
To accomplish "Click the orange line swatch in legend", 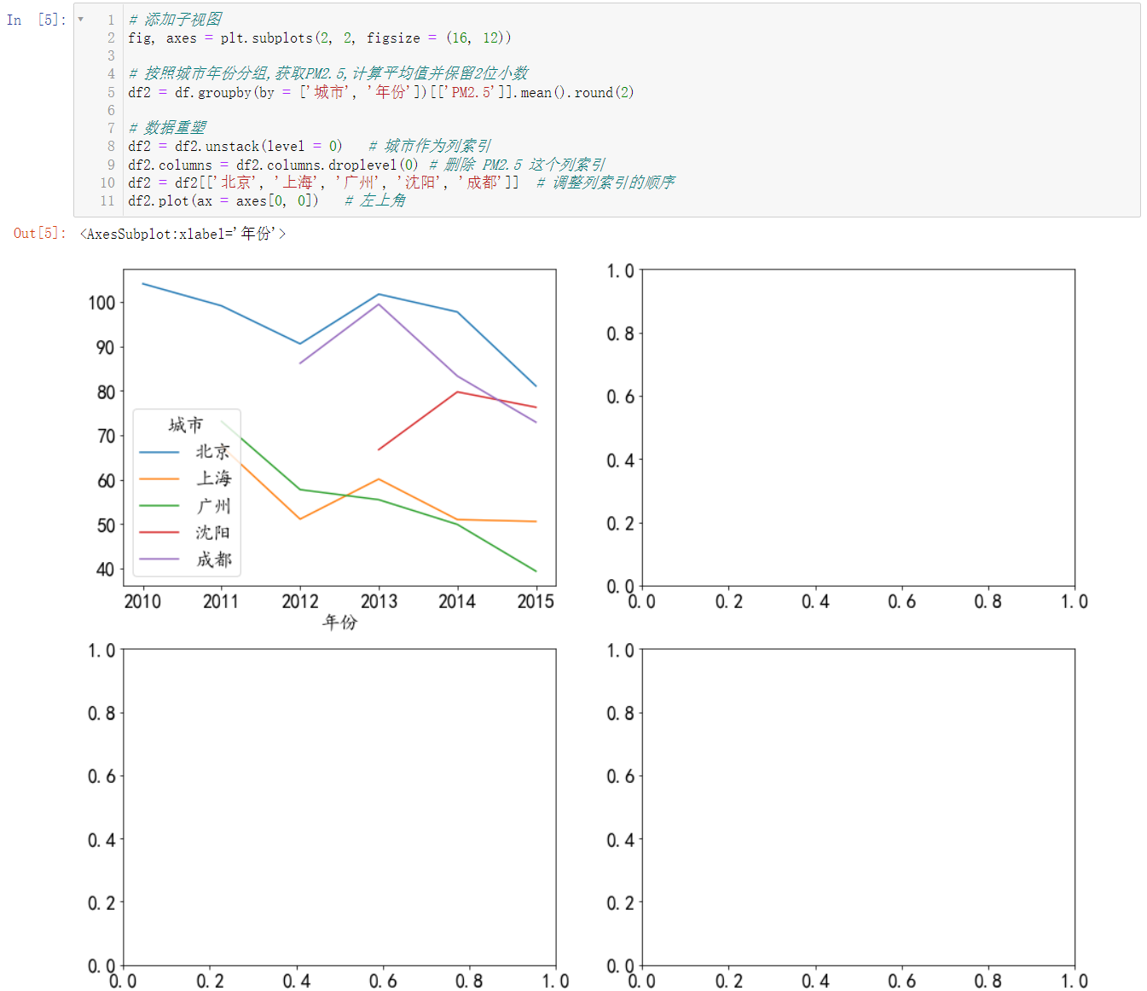I will tap(159, 479).
